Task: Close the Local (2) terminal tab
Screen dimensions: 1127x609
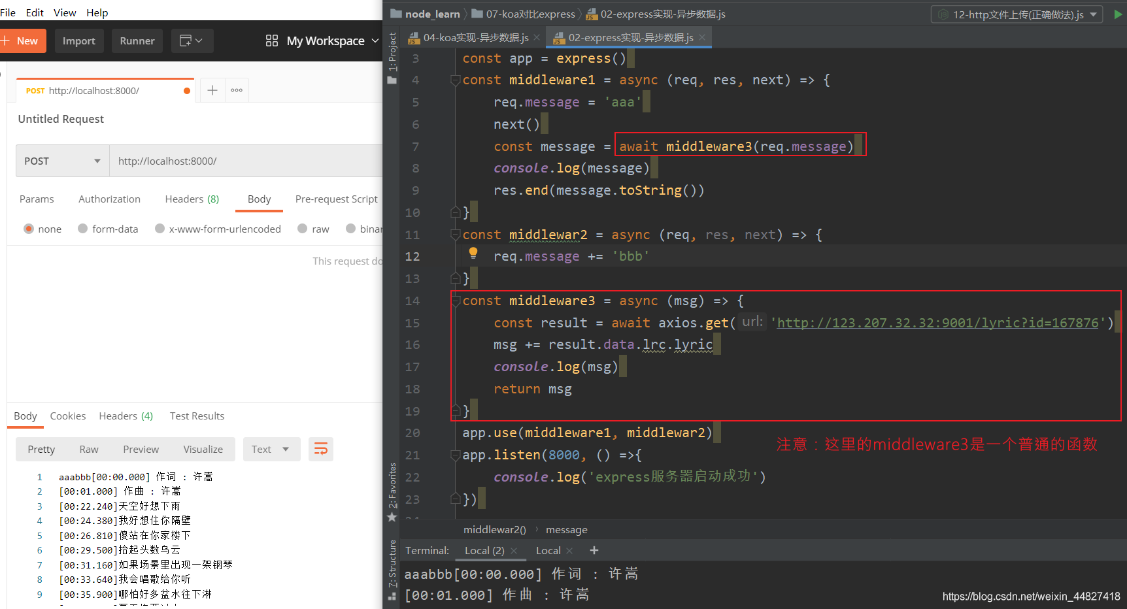Action: point(514,551)
